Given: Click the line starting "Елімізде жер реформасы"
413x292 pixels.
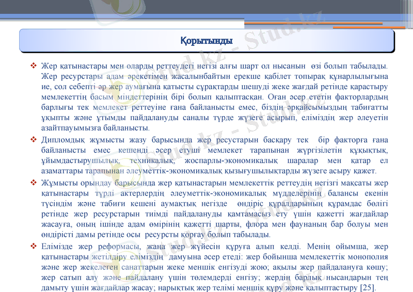Looking at the screenshot, I should click(x=214, y=247).
